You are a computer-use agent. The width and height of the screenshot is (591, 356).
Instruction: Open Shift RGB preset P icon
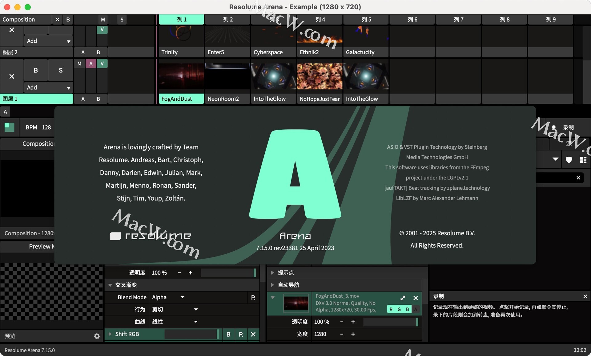(x=241, y=334)
